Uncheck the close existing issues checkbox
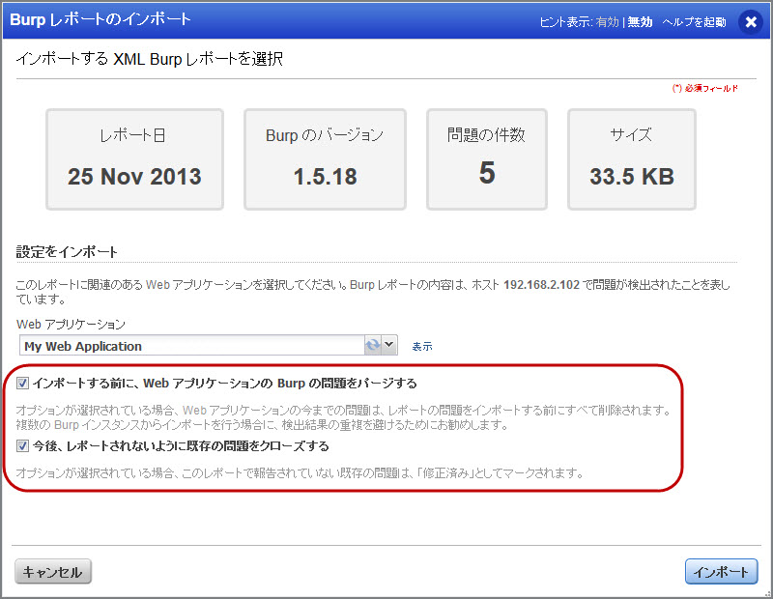The image size is (773, 599). (24, 446)
